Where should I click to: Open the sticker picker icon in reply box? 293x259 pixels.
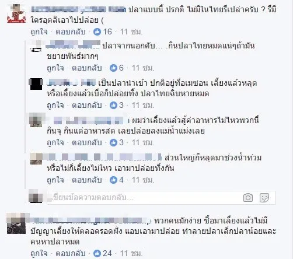point(264,198)
